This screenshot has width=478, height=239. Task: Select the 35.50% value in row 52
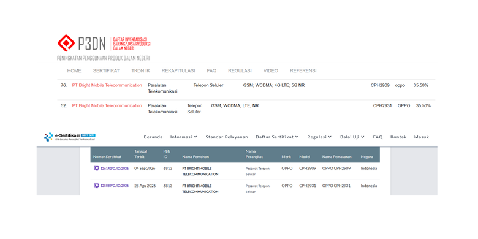[423, 106]
